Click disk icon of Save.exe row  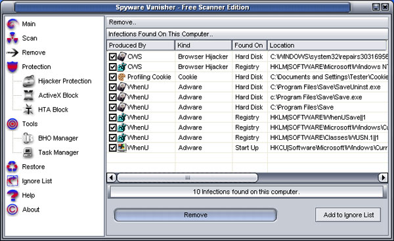pos(122,97)
